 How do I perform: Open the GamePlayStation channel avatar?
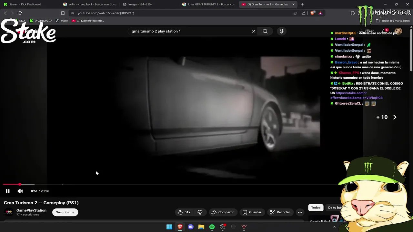(x=9, y=212)
